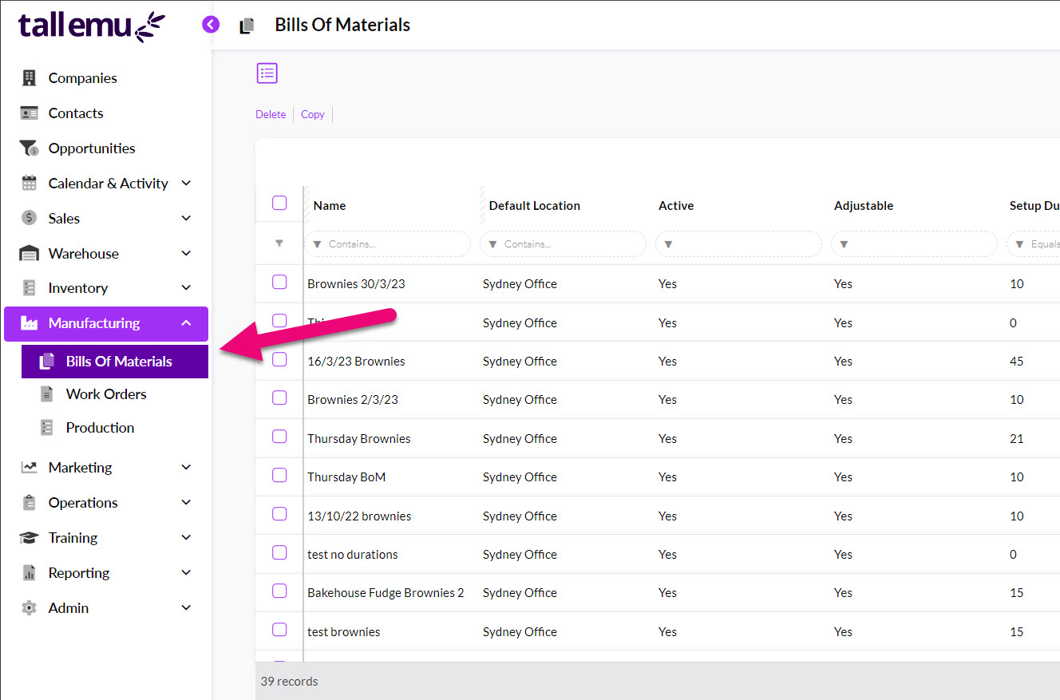
Task: Expand the Reporting menu chevron
Action: (x=186, y=573)
